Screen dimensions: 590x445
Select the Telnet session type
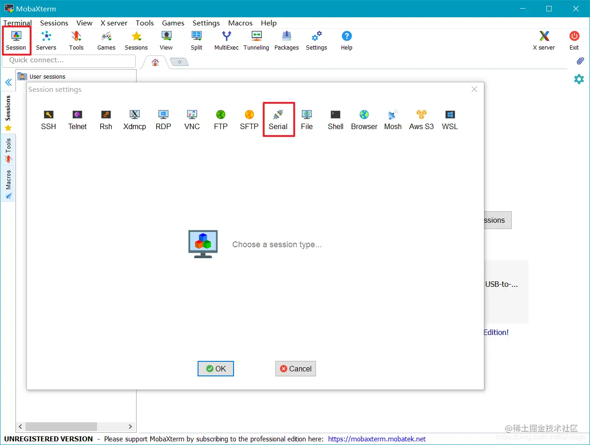pyautogui.click(x=77, y=120)
